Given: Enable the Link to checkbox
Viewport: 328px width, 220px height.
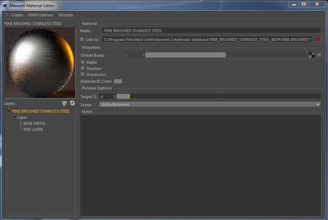Looking at the screenshot, I should click(82, 39).
